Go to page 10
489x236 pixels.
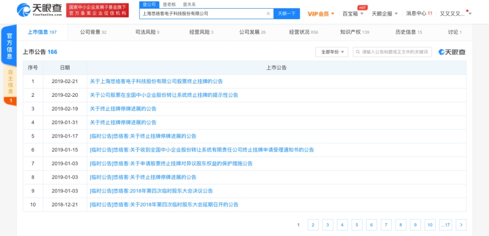click(x=430, y=225)
